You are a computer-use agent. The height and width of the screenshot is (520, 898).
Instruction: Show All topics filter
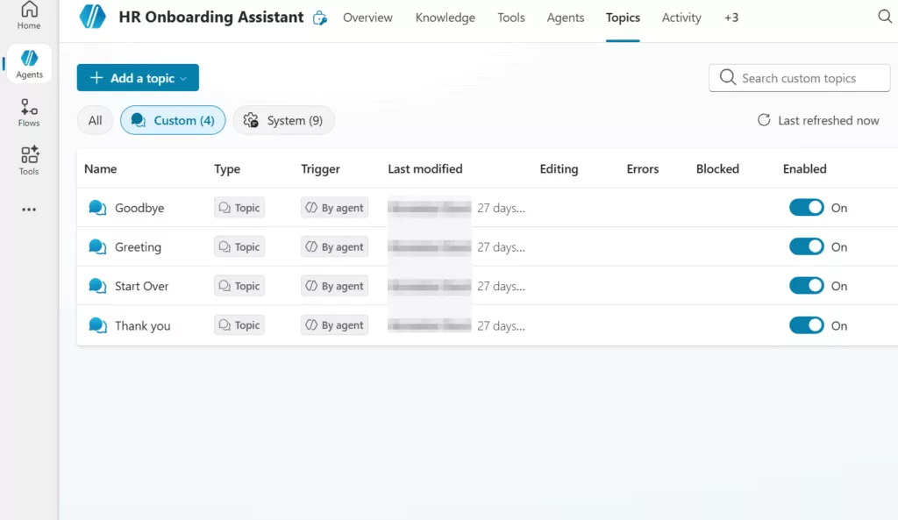(x=95, y=120)
